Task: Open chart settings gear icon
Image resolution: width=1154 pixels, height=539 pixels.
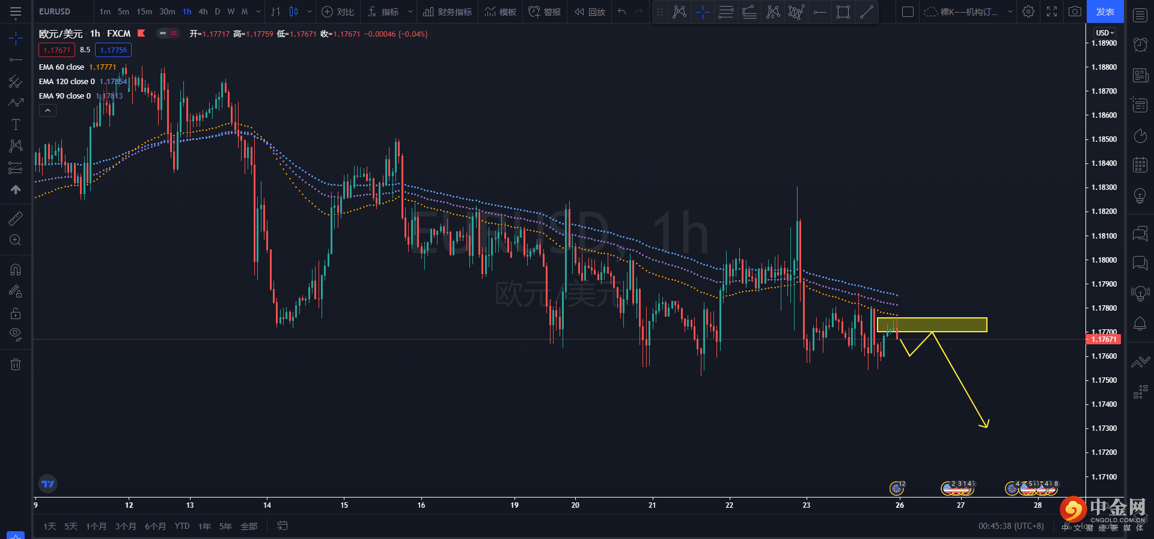Action: pyautogui.click(x=1028, y=11)
